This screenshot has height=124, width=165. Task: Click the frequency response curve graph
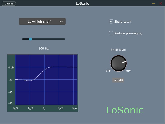coord(46,79)
